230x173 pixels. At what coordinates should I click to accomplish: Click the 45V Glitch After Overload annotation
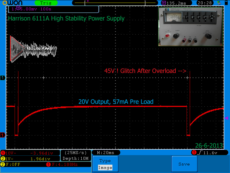[x=145, y=71]
